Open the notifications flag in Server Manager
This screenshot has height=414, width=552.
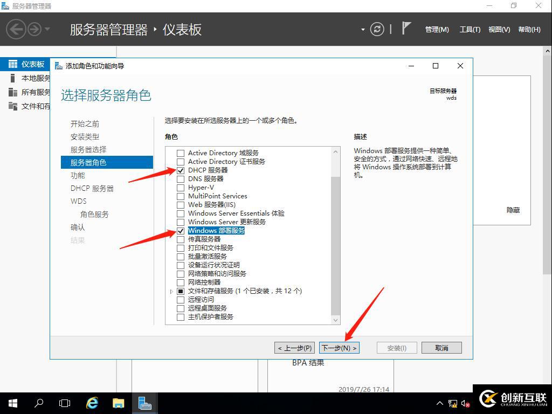click(406, 28)
